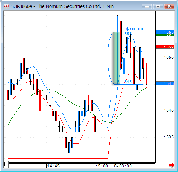Click the 15:00 time marker on axis
This screenshot has height=172, width=178.
pyautogui.click(x=102, y=166)
